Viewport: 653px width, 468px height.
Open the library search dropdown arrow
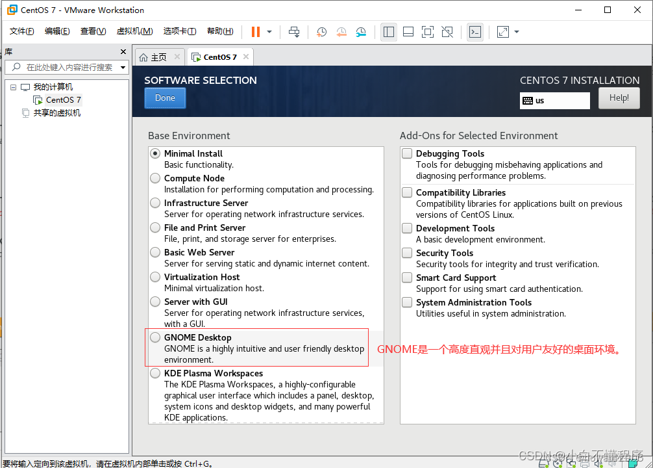(123, 68)
